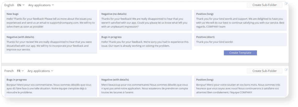Screen dimensions: 298x107
Task: Expand the FR language dropdown
Action: 20,71
